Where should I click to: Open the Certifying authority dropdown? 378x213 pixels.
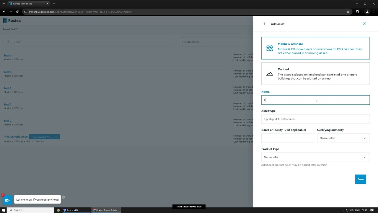pyautogui.click(x=343, y=138)
